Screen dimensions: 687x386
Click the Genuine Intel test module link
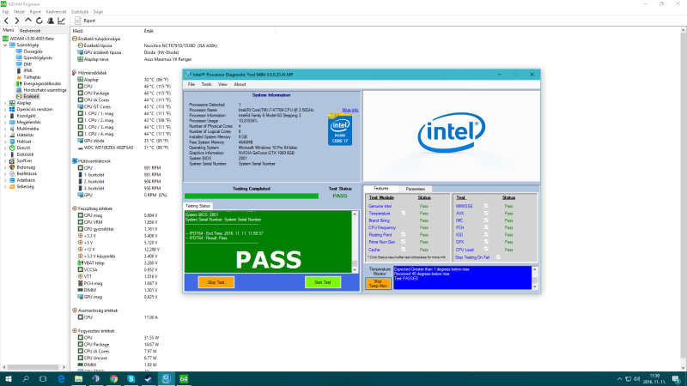(x=380, y=206)
